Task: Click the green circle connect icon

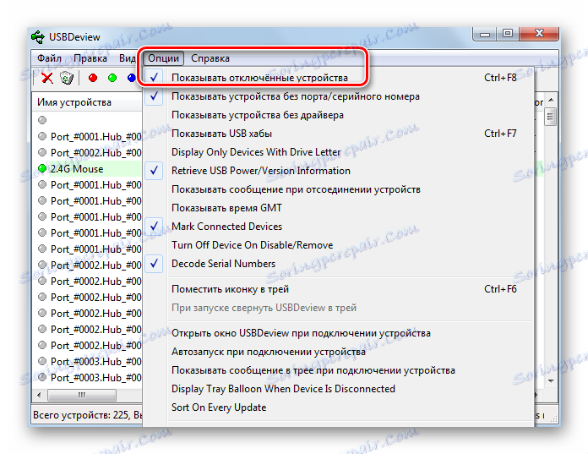Action: [112, 78]
